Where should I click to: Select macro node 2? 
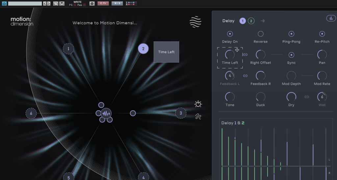[x=143, y=49]
